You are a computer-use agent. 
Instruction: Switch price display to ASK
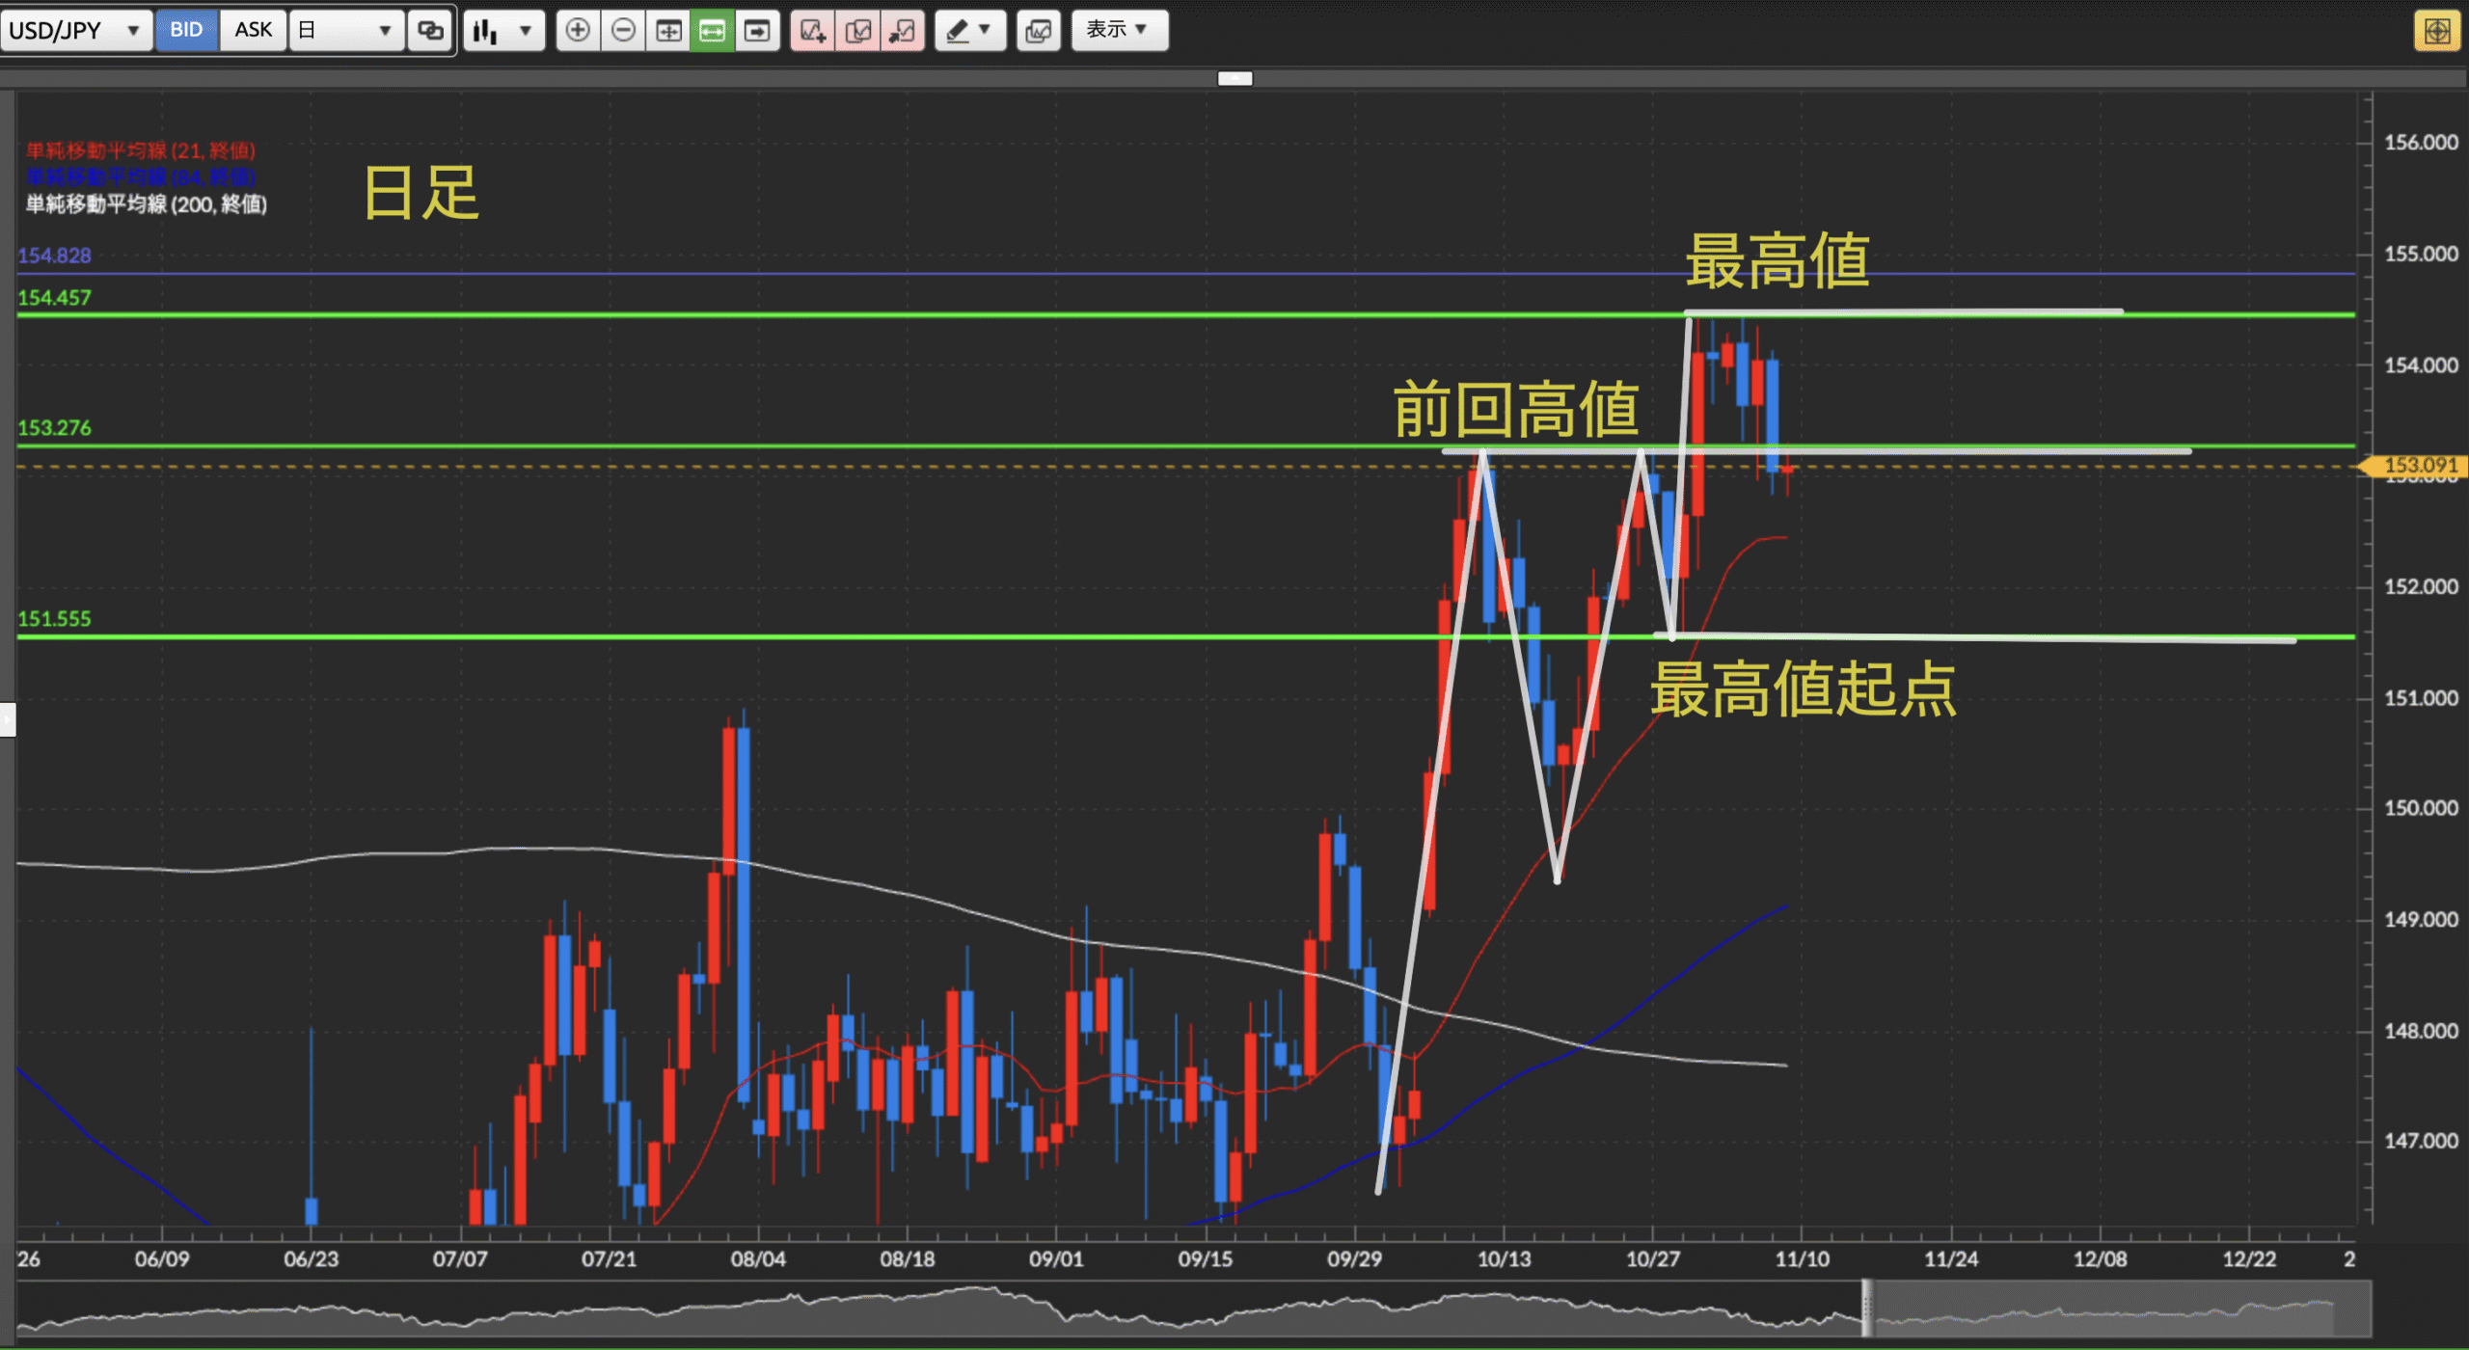253,30
